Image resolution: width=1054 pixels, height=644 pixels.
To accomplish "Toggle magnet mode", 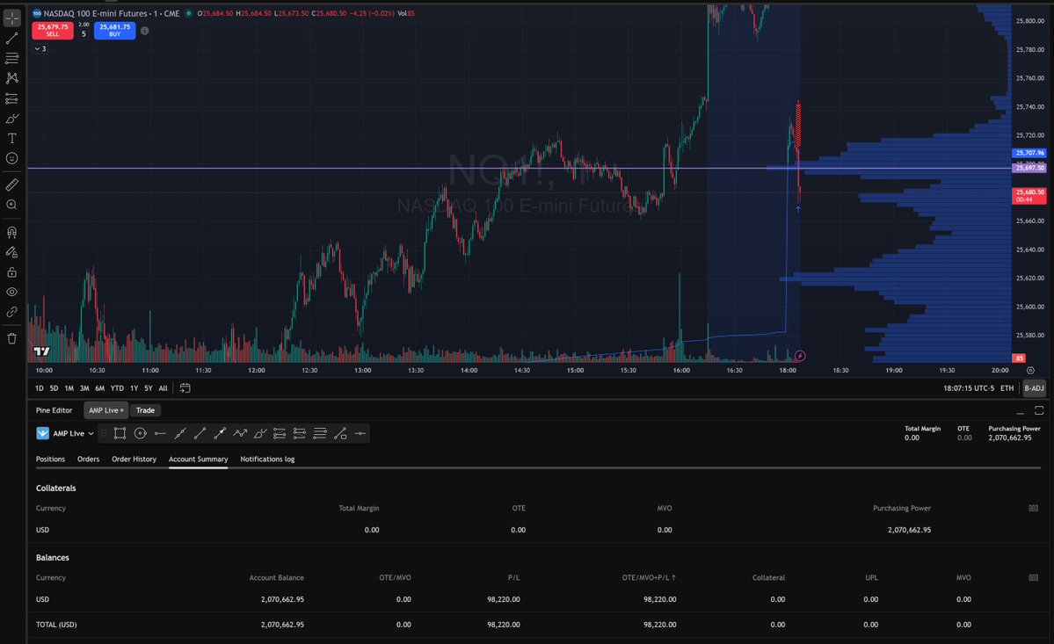I will click(x=12, y=232).
